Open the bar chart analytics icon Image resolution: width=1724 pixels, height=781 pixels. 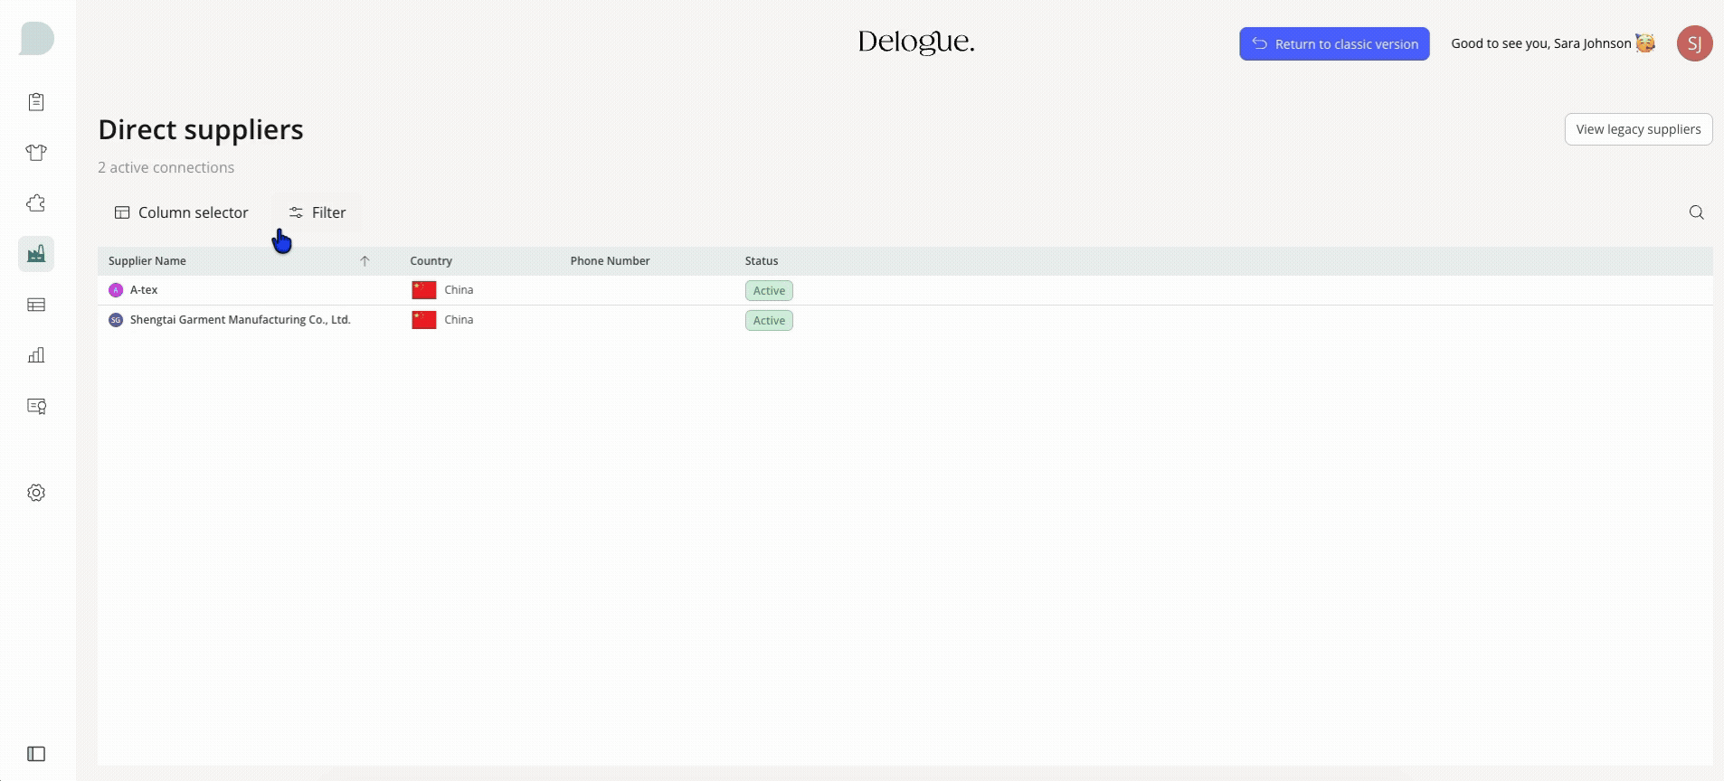click(36, 355)
